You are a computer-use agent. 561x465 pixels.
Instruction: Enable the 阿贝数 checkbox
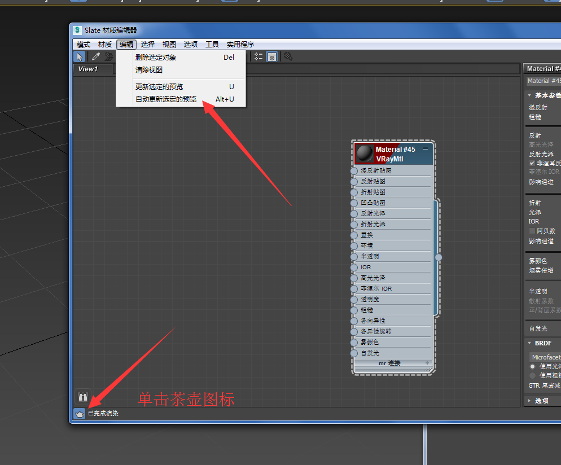tap(532, 231)
